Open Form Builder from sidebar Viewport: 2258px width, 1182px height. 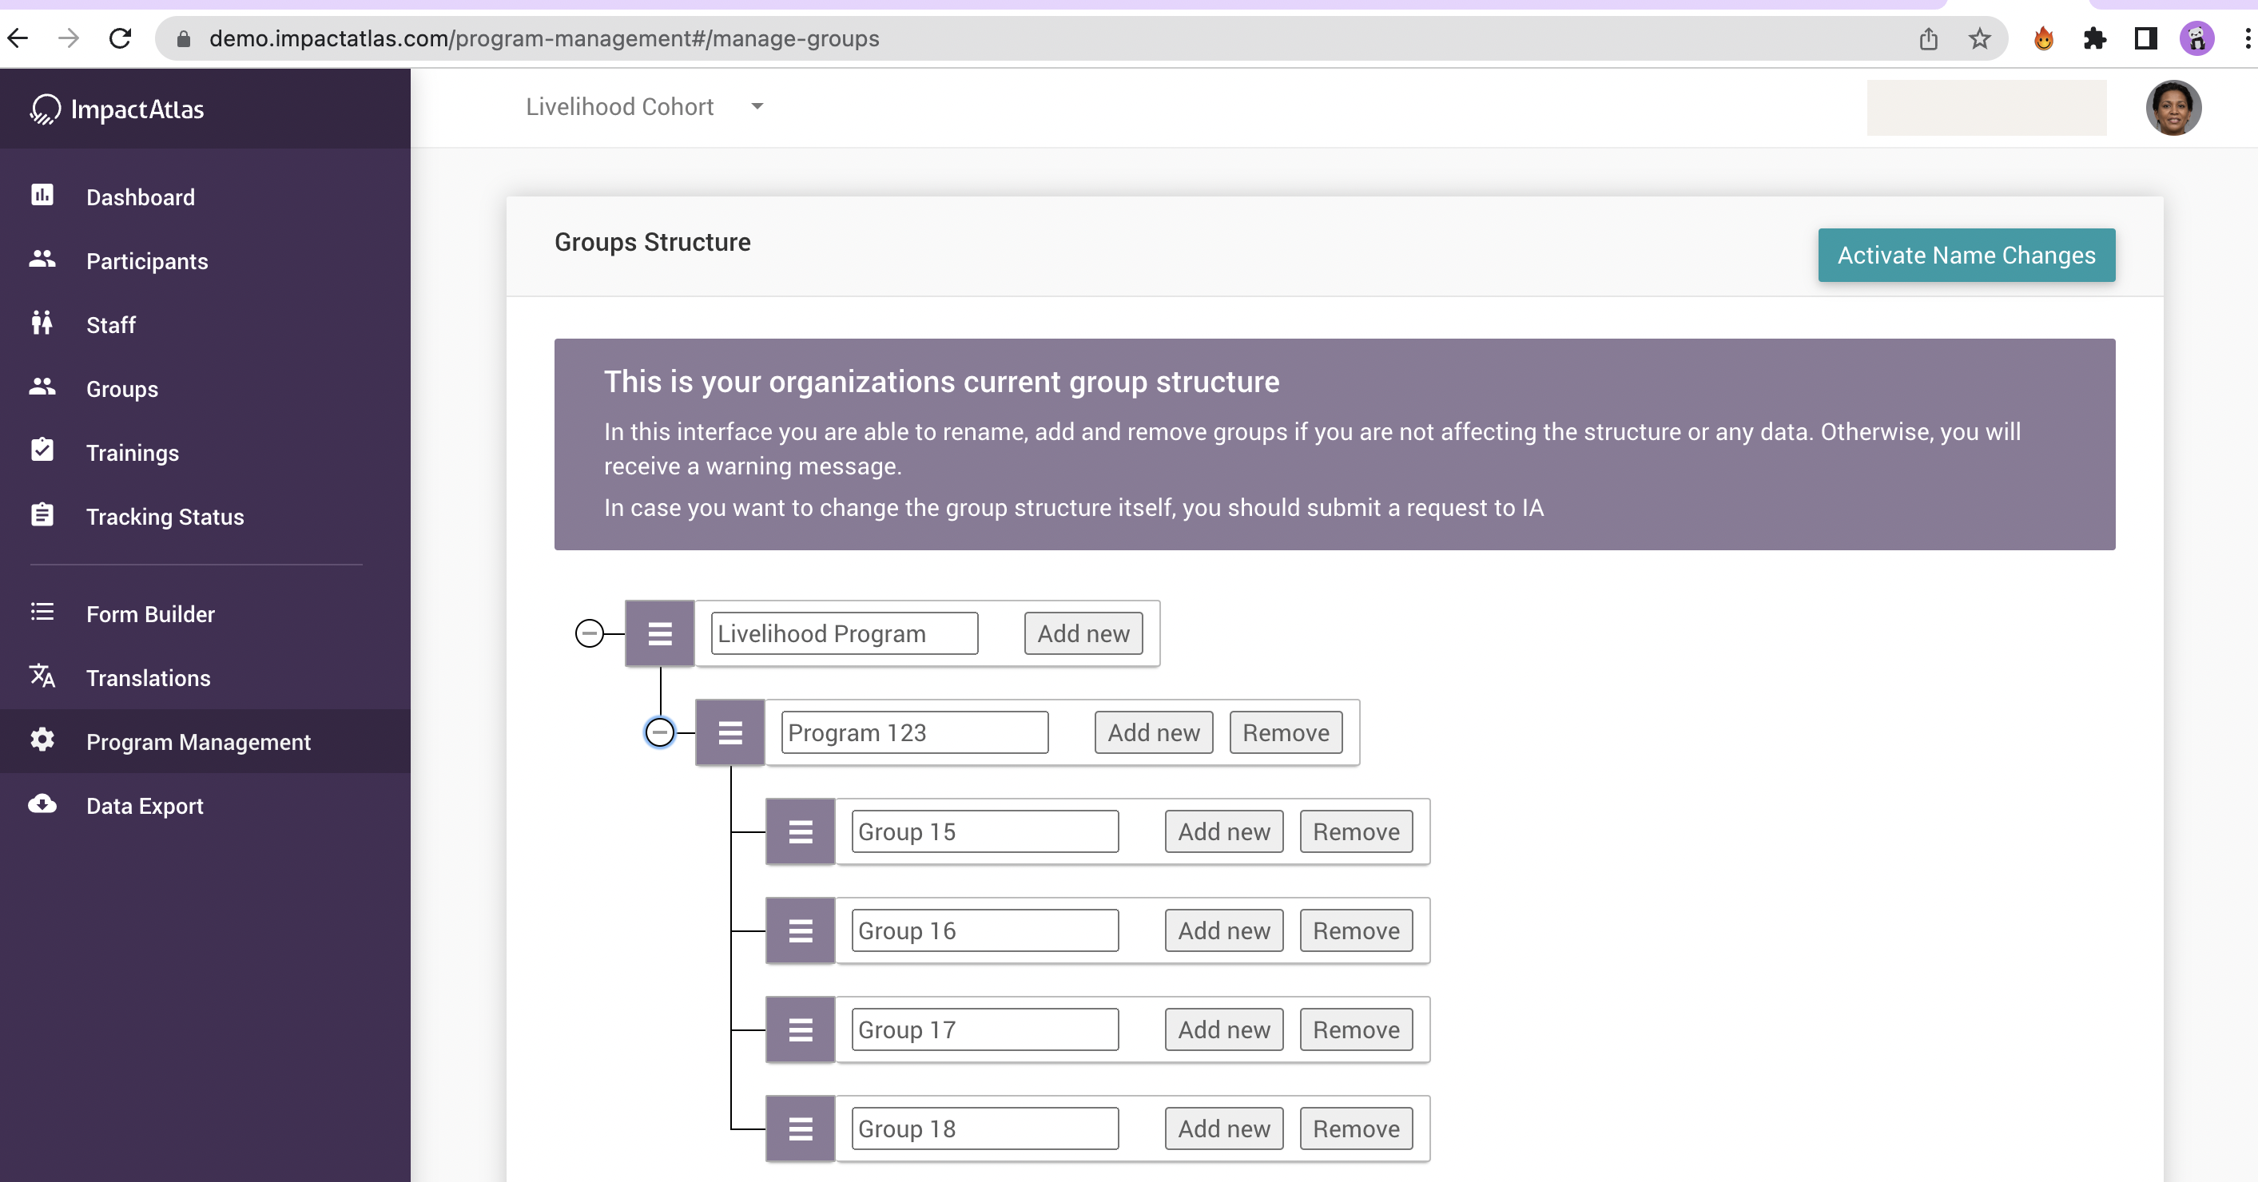click(150, 613)
